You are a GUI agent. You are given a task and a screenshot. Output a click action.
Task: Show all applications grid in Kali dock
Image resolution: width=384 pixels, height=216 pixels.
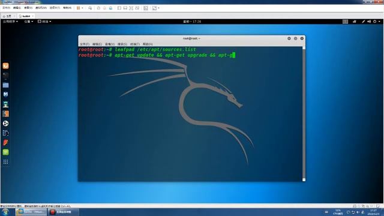tap(5, 162)
